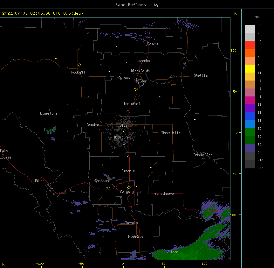
Task: Click the dBZ legend heading
Action: click(x=257, y=17)
